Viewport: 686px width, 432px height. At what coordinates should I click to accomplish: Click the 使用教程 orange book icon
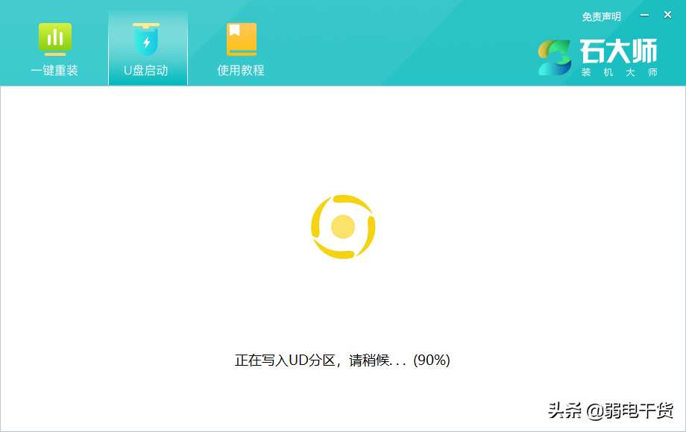pos(241,39)
